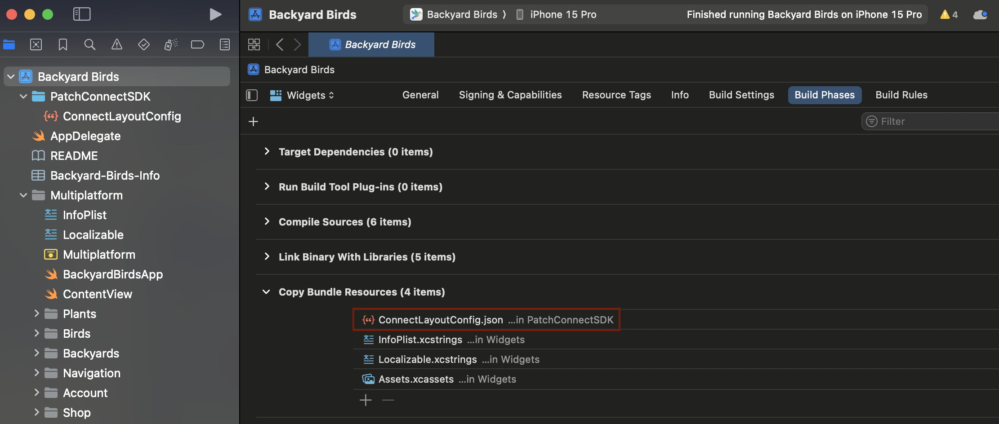Collapse Copy Bundle Resources section
Viewport: 999px width, 424px height.
point(266,292)
